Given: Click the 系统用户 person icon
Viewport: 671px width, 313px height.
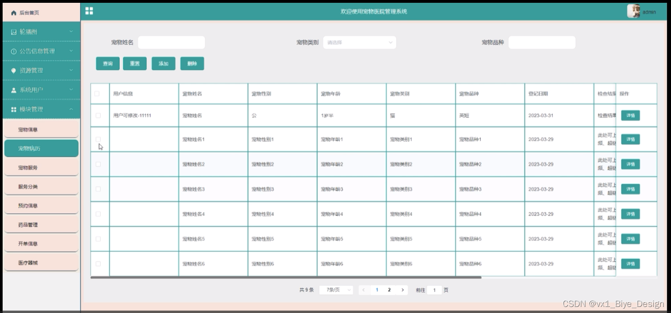Looking at the screenshot, I should (x=14, y=90).
